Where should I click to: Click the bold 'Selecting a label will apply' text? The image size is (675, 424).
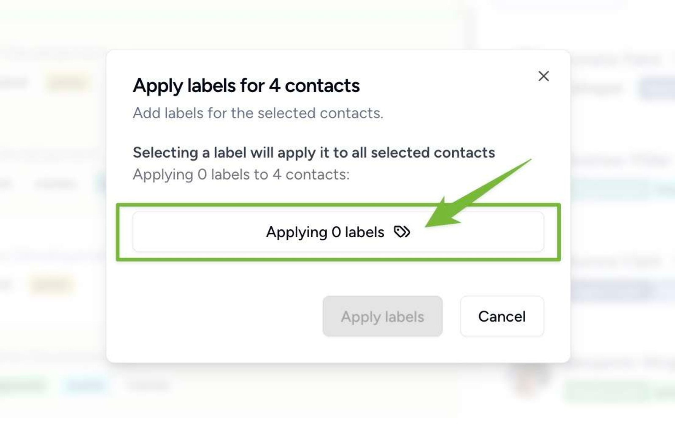pyautogui.click(x=313, y=153)
